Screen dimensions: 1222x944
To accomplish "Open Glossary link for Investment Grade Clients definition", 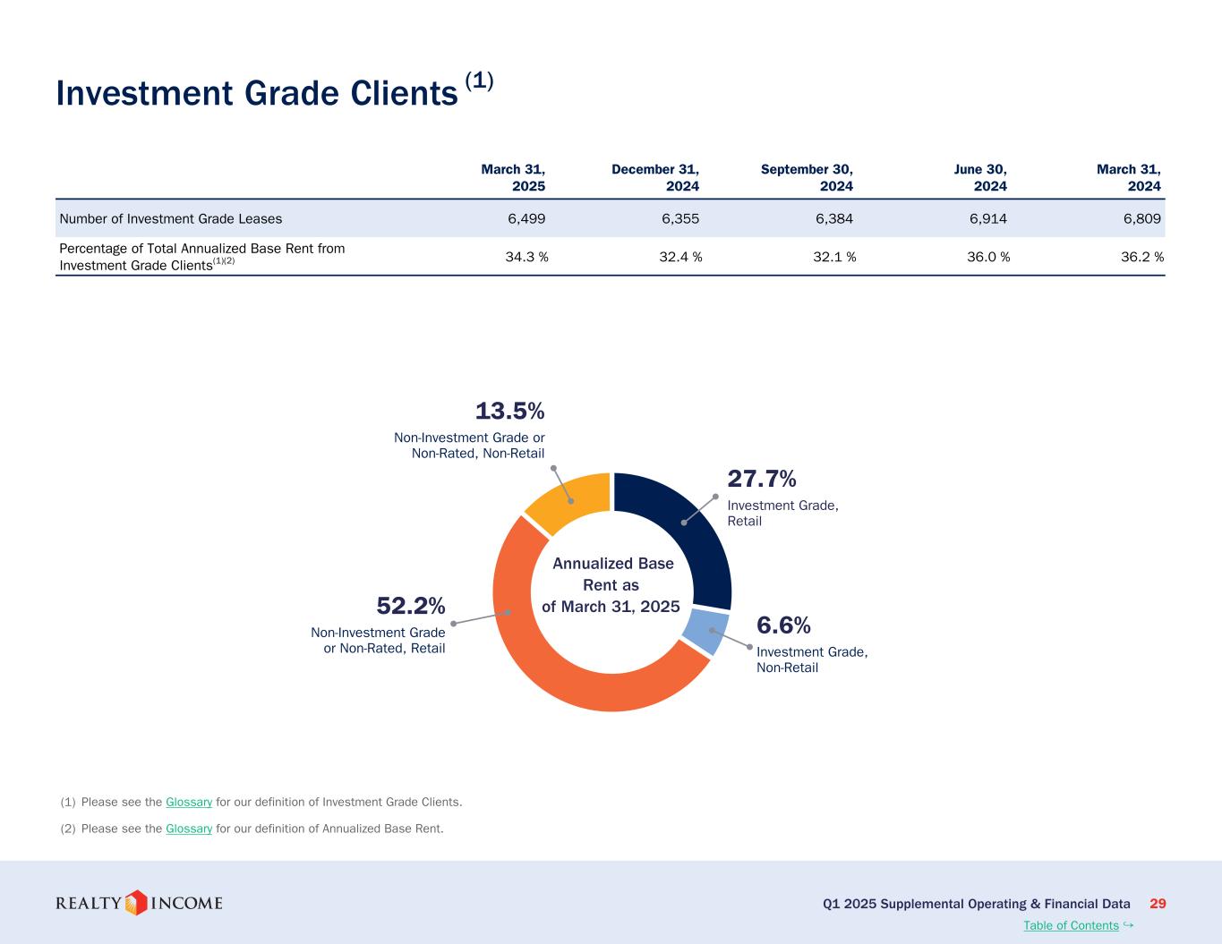I will (189, 802).
